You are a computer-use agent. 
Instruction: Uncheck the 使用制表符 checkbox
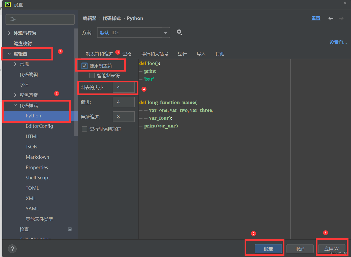pos(84,66)
